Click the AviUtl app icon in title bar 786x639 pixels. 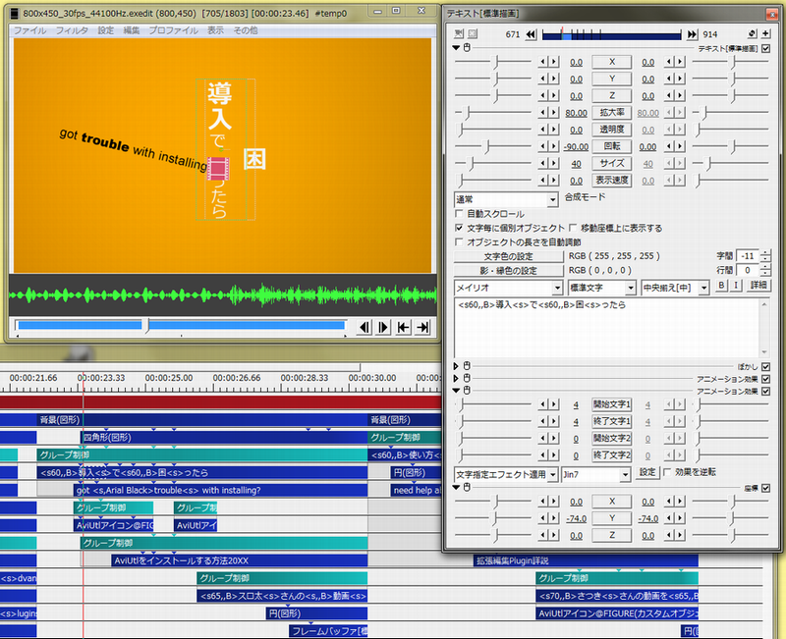(x=15, y=13)
